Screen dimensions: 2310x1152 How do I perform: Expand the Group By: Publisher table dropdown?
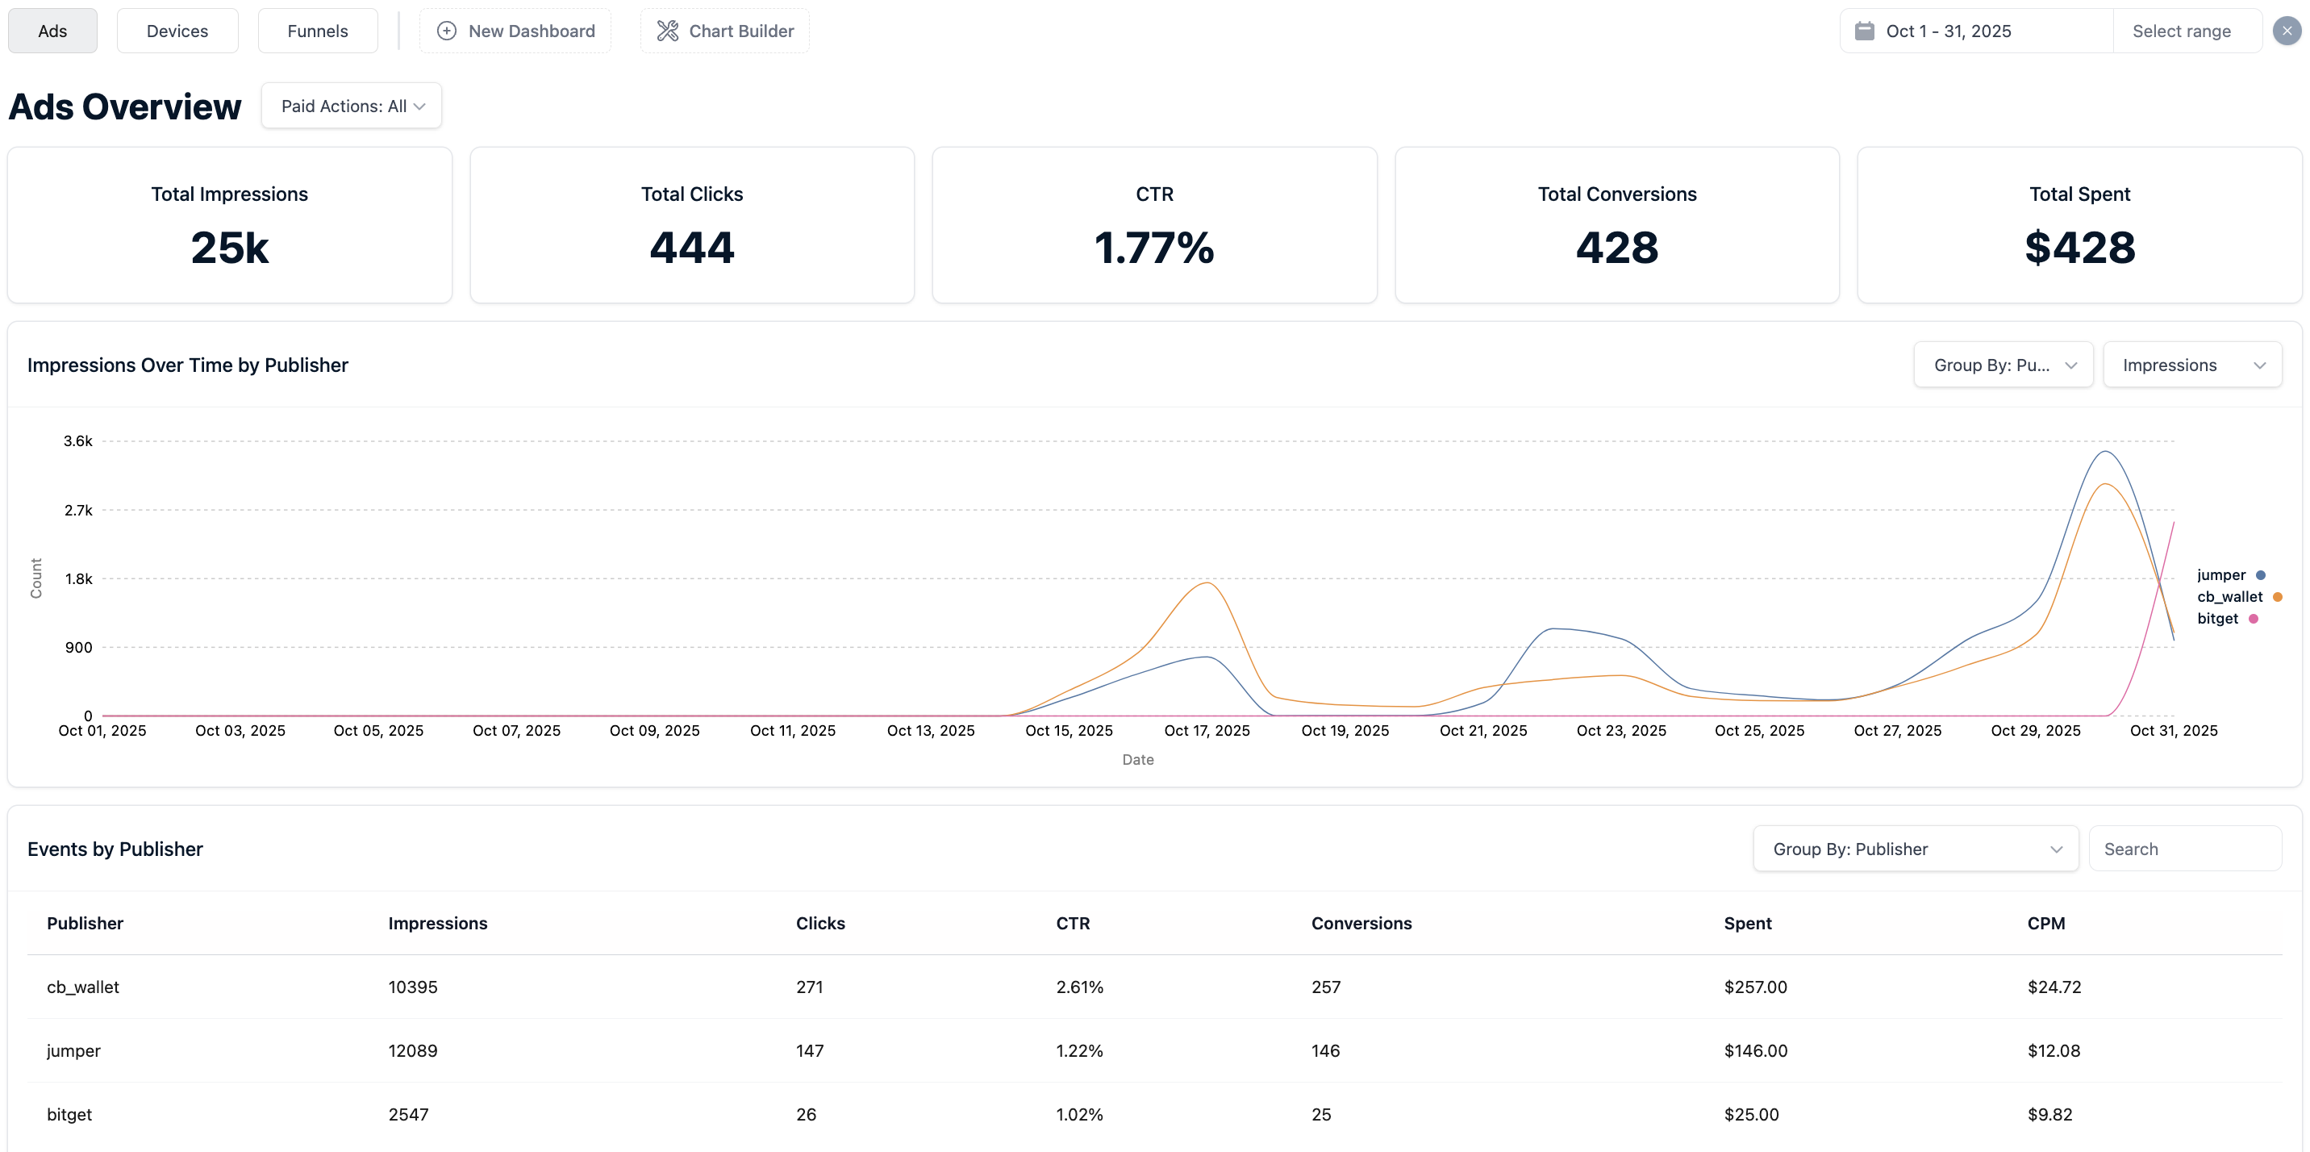pyautogui.click(x=1915, y=849)
